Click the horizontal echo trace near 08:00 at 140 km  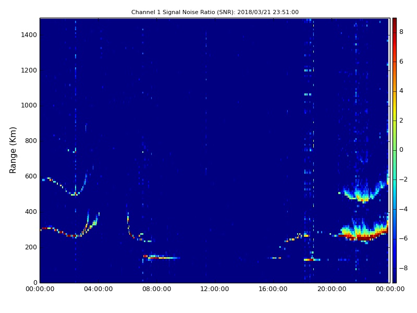click(164, 258)
